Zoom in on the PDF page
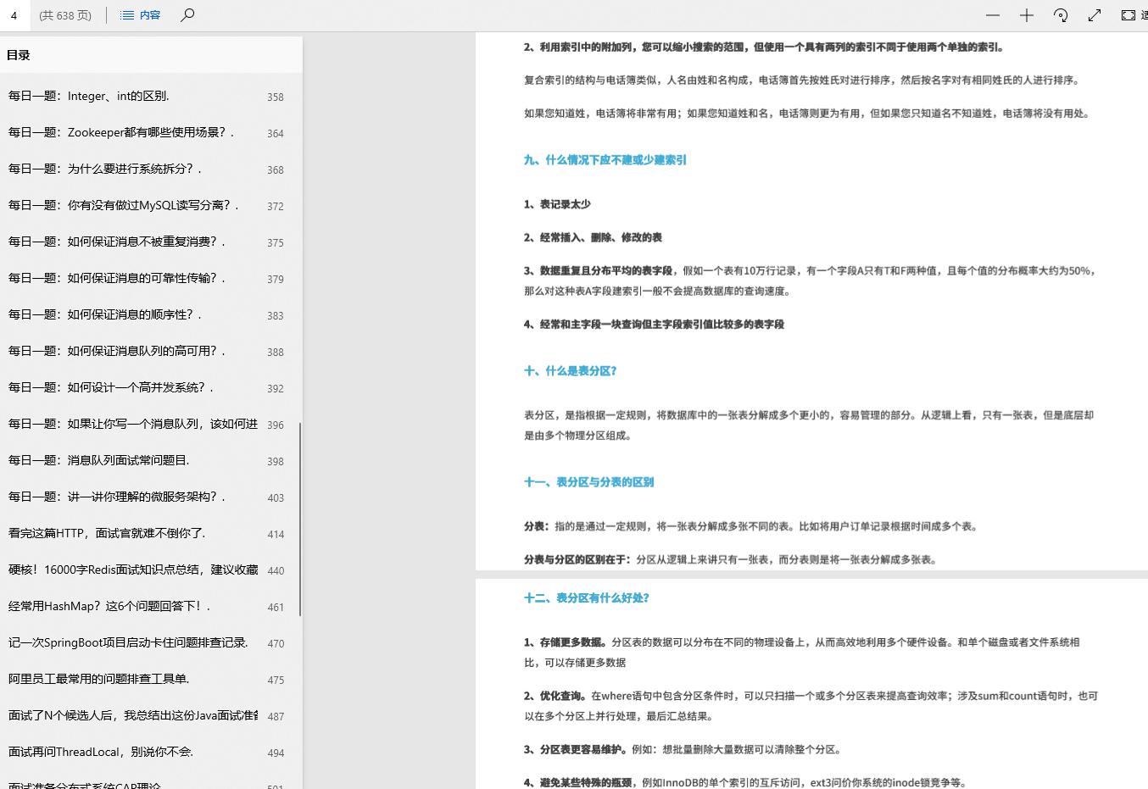 pos(1026,14)
